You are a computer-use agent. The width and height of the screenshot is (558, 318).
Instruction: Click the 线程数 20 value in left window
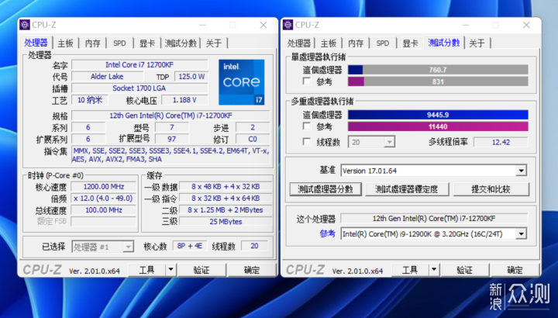pyautogui.click(x=254, y=246)
